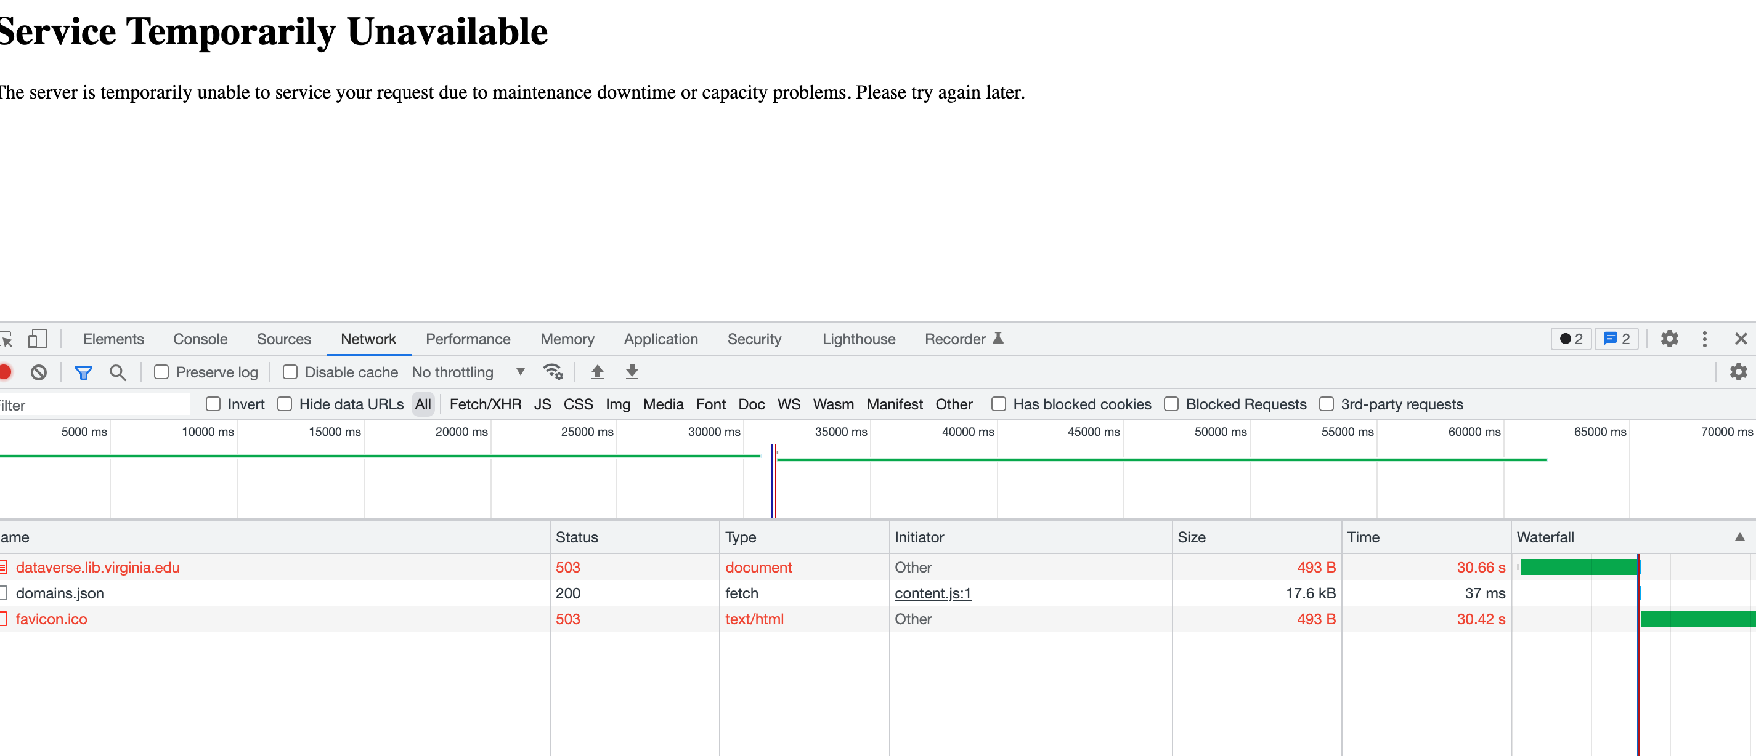1756x756 pixels.
Task: Open network conditions wifi icon
Action: pos(552,372)
